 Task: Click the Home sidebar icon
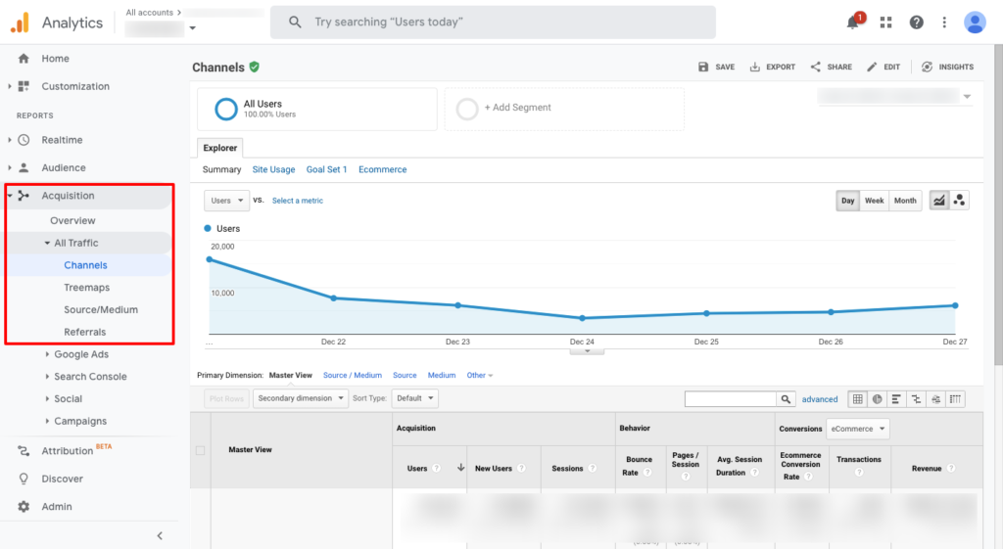click(24, 58)
